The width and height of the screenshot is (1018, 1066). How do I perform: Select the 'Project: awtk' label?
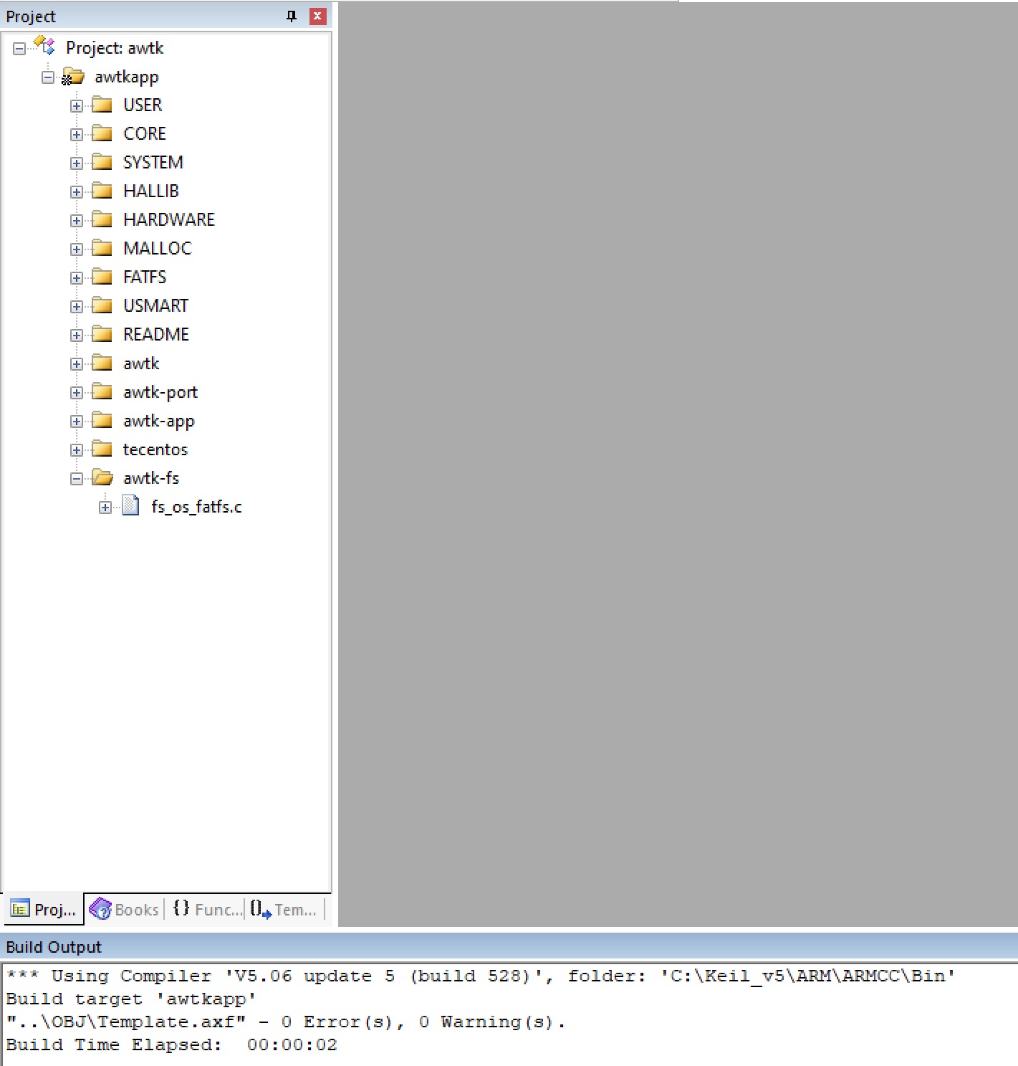(115, 48)
